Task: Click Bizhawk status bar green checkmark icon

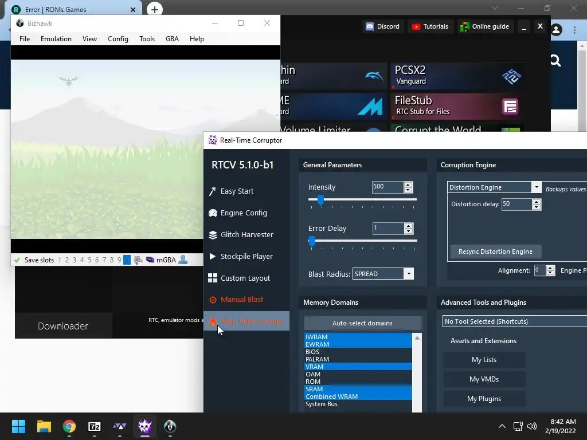Action: pyautogui.click(x=17, y=260)
